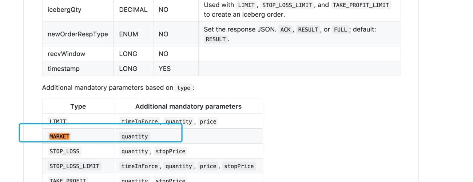Click the FULL code in response JSON description
Viewport: 473px width, 182px height.
[x=340, y=30]
